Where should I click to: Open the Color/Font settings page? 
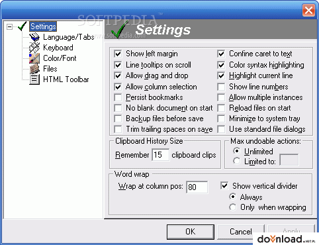coord(60,58)
